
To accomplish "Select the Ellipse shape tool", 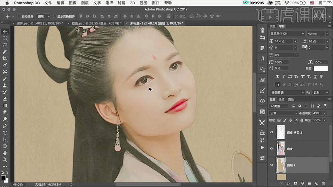I will [x=5, y=146].
